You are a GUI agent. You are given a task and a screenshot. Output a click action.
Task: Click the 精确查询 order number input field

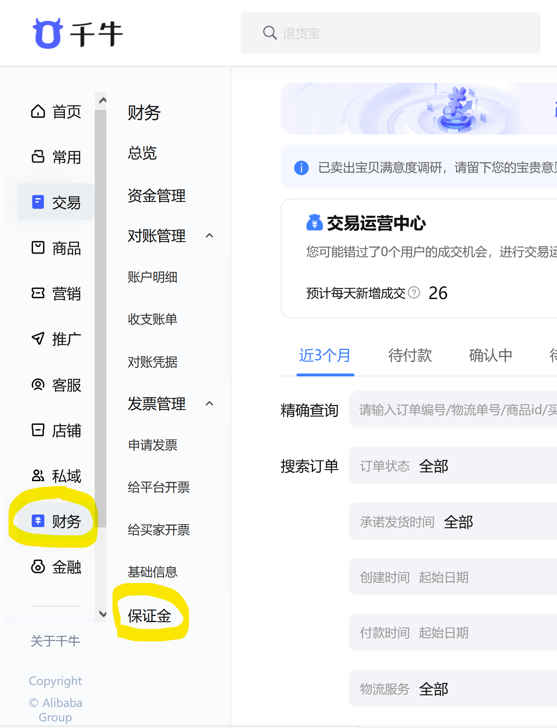453,410
